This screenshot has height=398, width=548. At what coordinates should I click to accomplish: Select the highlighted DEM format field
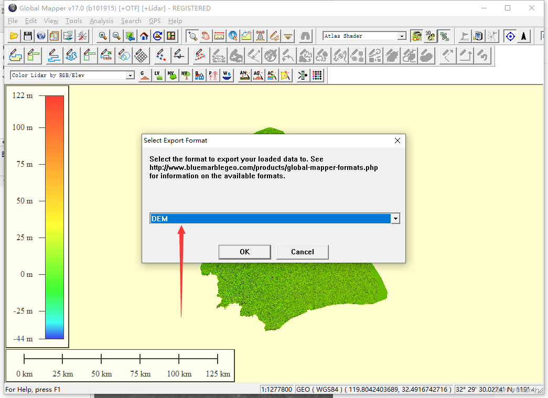(x=270, y=219)
